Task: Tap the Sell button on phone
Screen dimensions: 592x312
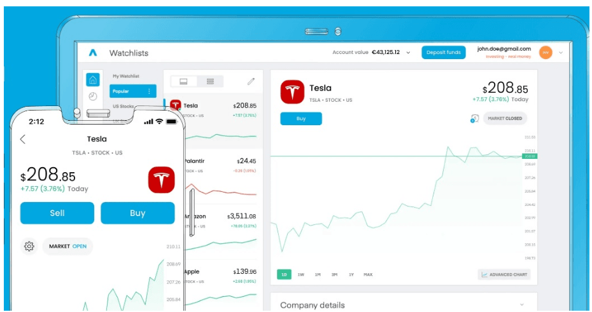Action: point(57,214)
